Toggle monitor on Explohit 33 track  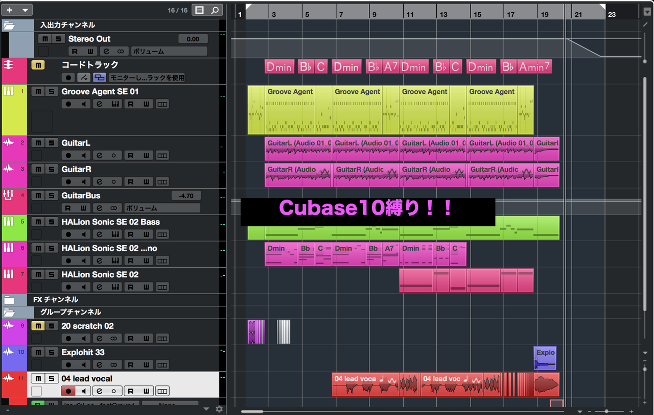(84, 365)
